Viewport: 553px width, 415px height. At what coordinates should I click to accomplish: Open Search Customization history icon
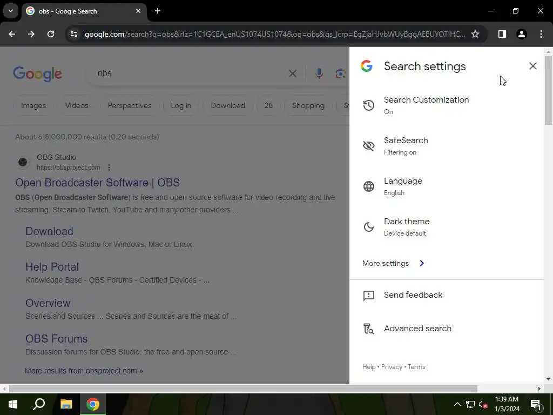click(x=368, y=105)
